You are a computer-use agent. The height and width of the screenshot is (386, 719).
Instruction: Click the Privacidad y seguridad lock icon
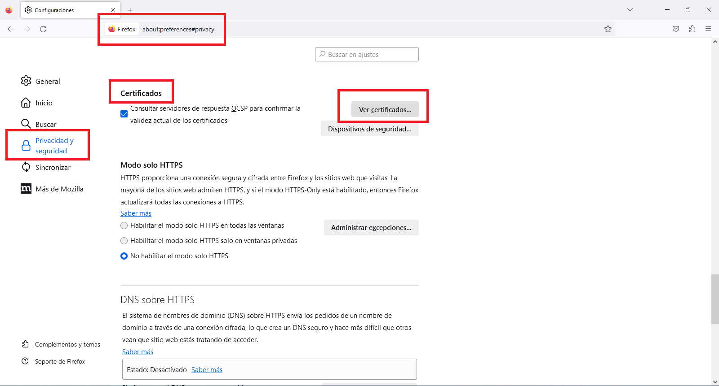tap(26, 146)
